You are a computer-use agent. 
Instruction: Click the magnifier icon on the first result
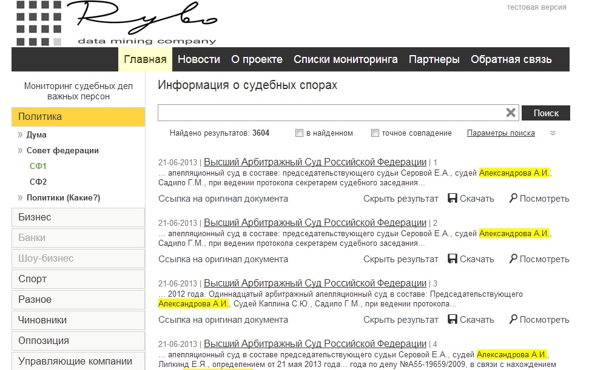point(513,199)
